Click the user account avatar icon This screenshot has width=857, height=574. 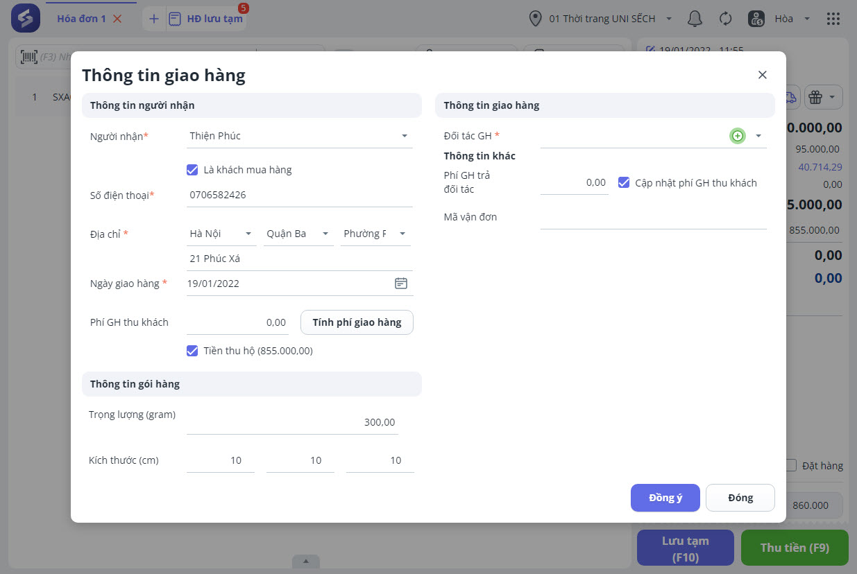756,19
